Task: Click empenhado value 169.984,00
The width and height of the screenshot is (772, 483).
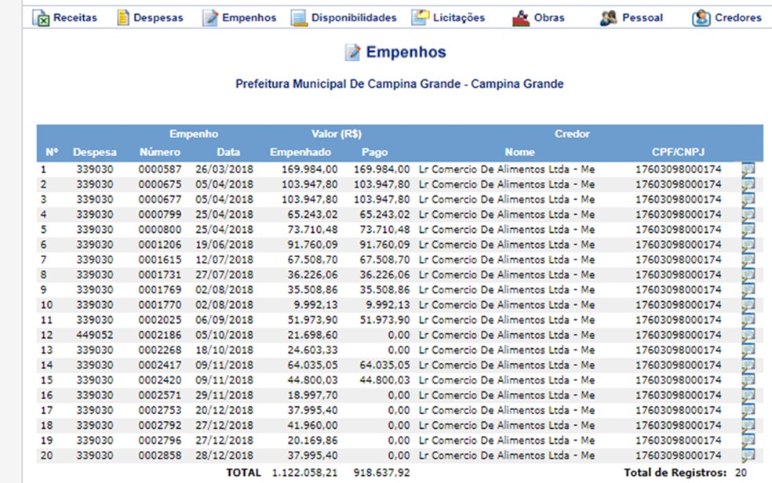Action: click(310, 169)
